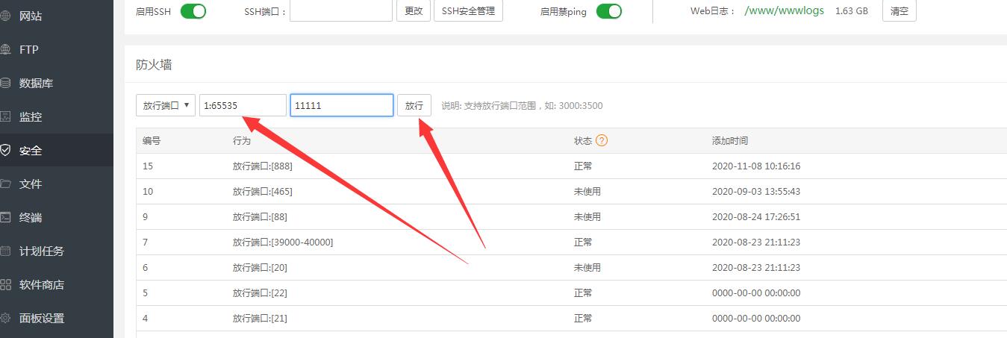Click the folder icon beside 文件
Image resolution: width=1007 pixels, height=338 pixels.
tap(5, 184)
